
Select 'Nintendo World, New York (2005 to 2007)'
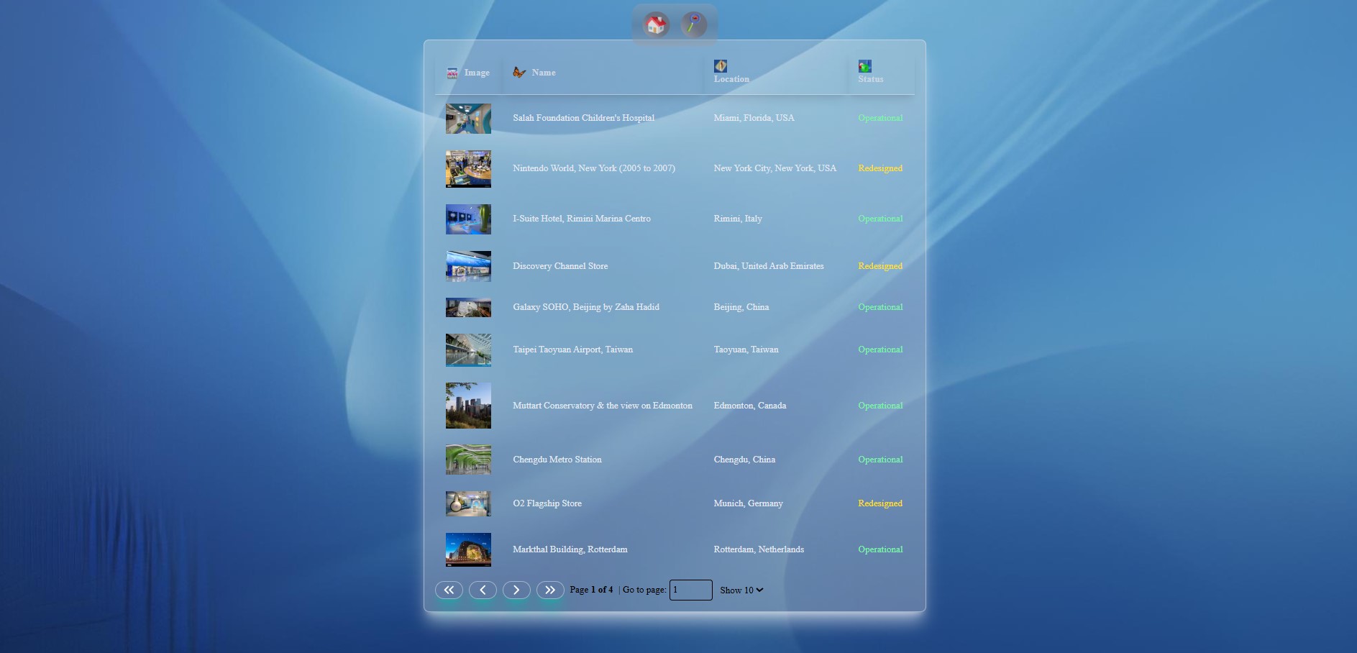coord(593,168)
